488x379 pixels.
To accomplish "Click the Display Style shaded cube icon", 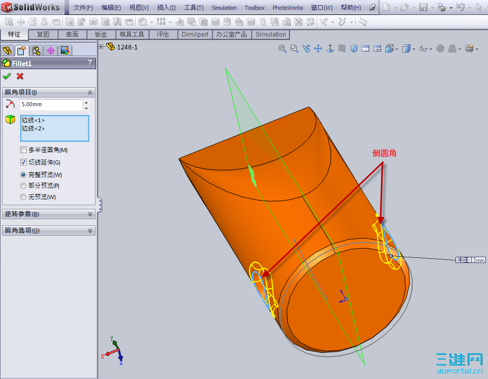I will 406,48.
